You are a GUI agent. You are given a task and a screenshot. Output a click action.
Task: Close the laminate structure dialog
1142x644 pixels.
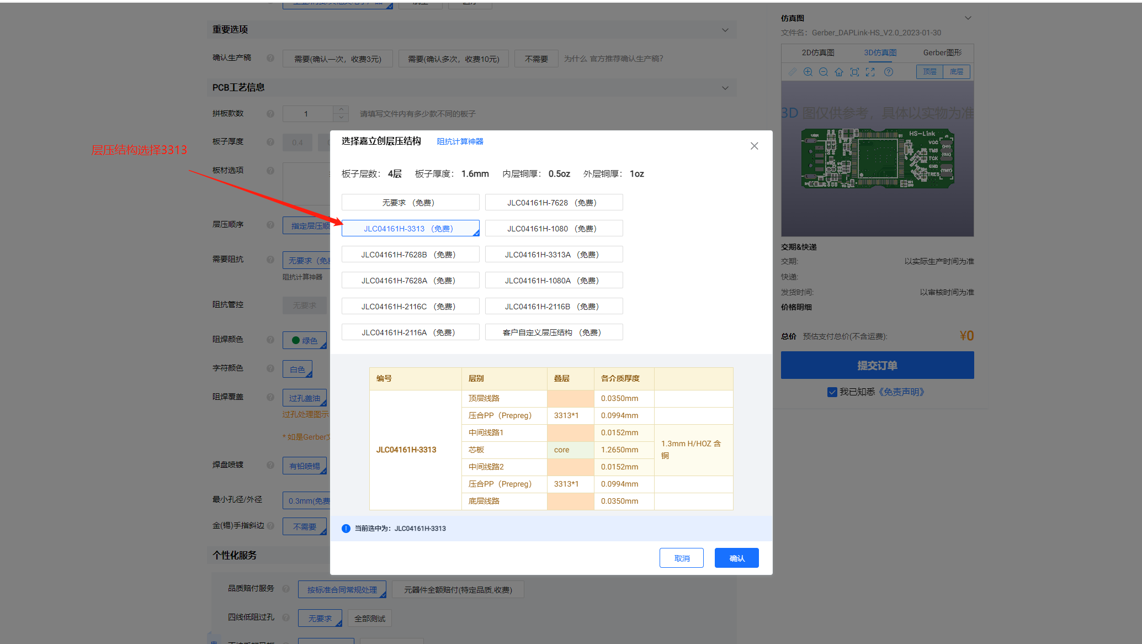tap(754, 146)
